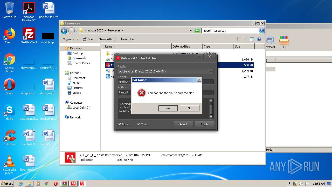Click Yes in Not found dialog
The height and width of the screenshot is (187, 332).
click(168, 108)
